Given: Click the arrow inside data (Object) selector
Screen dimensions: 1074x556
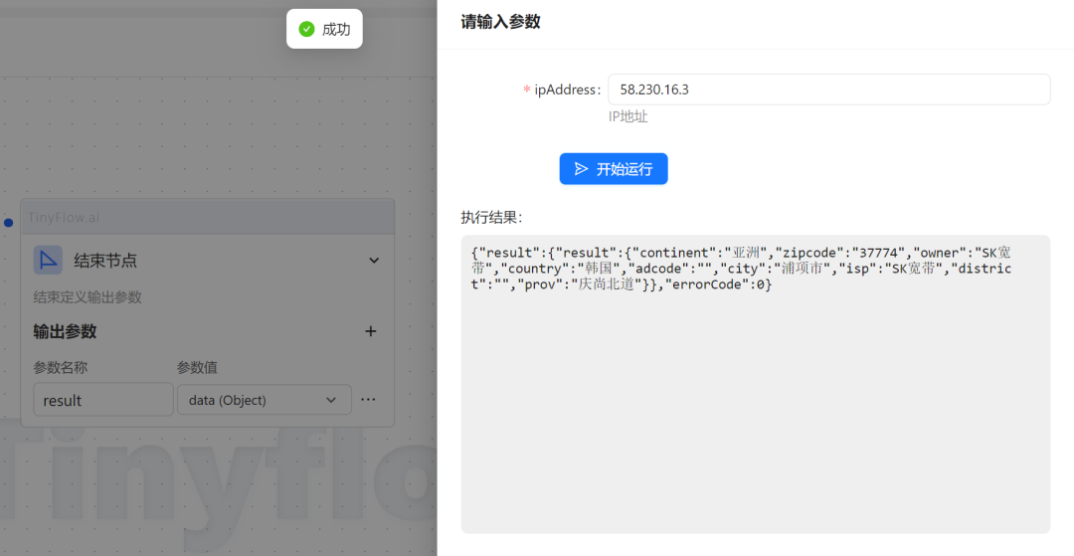Looking at the screenshot, I should (x=331, y=400).
